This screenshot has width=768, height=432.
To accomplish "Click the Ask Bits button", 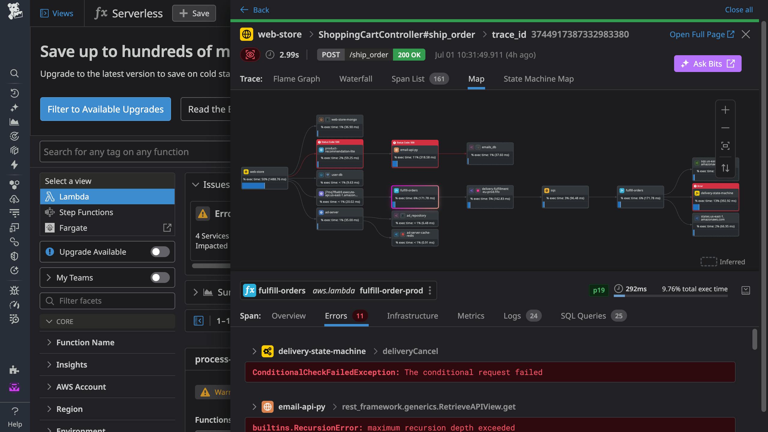I will point(707,64).
